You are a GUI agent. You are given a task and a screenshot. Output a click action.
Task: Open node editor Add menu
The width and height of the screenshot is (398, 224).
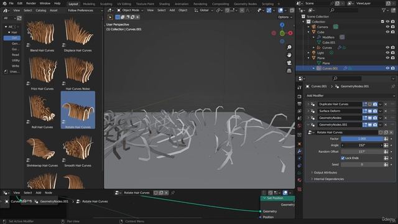pos(39,193)
